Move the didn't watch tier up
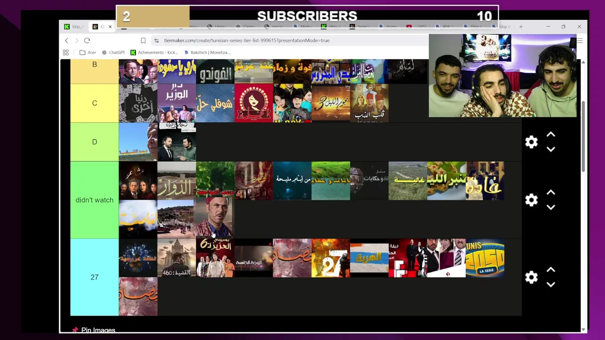The image size is (605, 340). [x=551, y=193]
